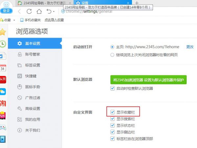Viewport: 197px width, 148px height.
Task: Toggle 标签栏放在浏览器顶部 checkbox
Action: coord(112,139)
